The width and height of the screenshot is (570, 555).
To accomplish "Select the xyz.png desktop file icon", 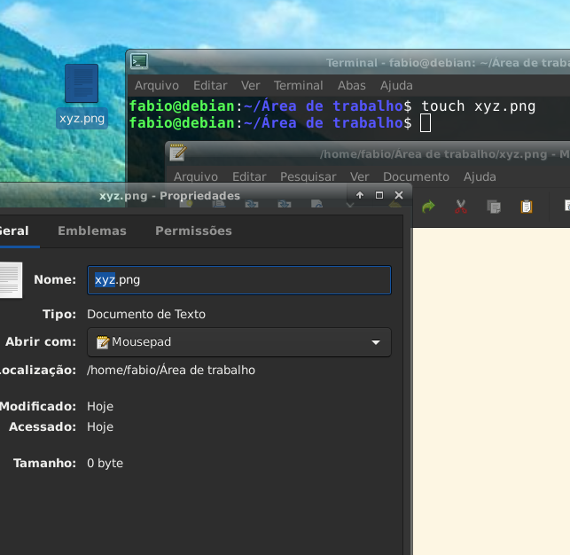I will pos(82,83).
